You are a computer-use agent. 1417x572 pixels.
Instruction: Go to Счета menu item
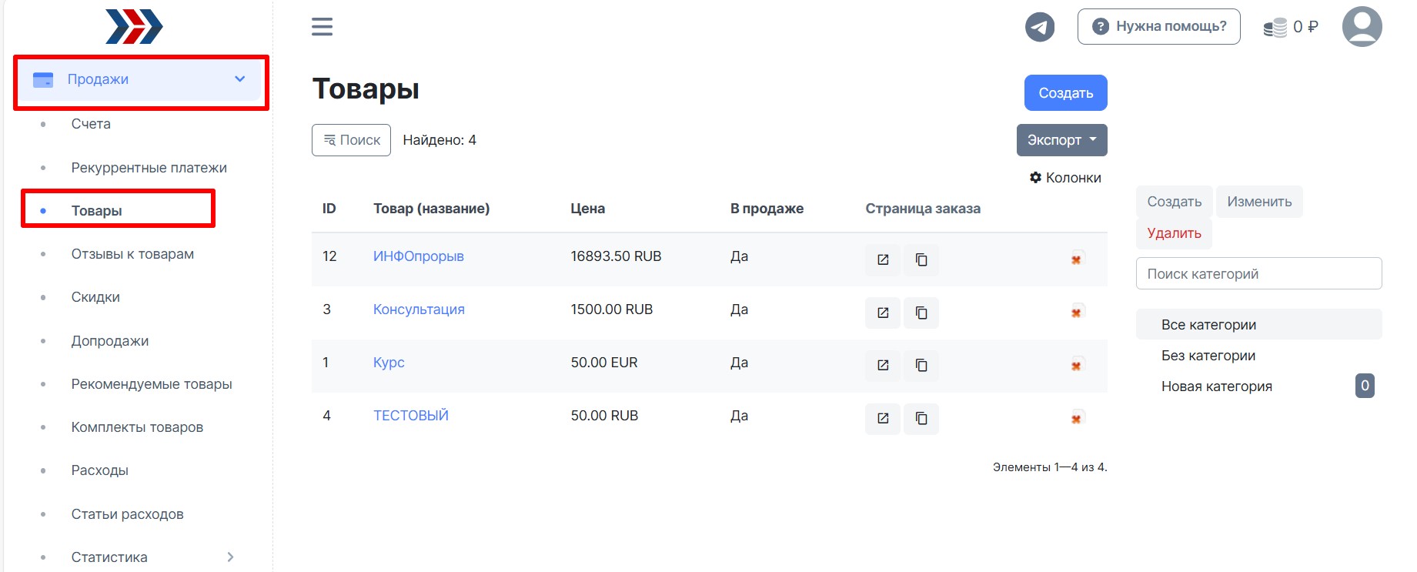(91, 124)
